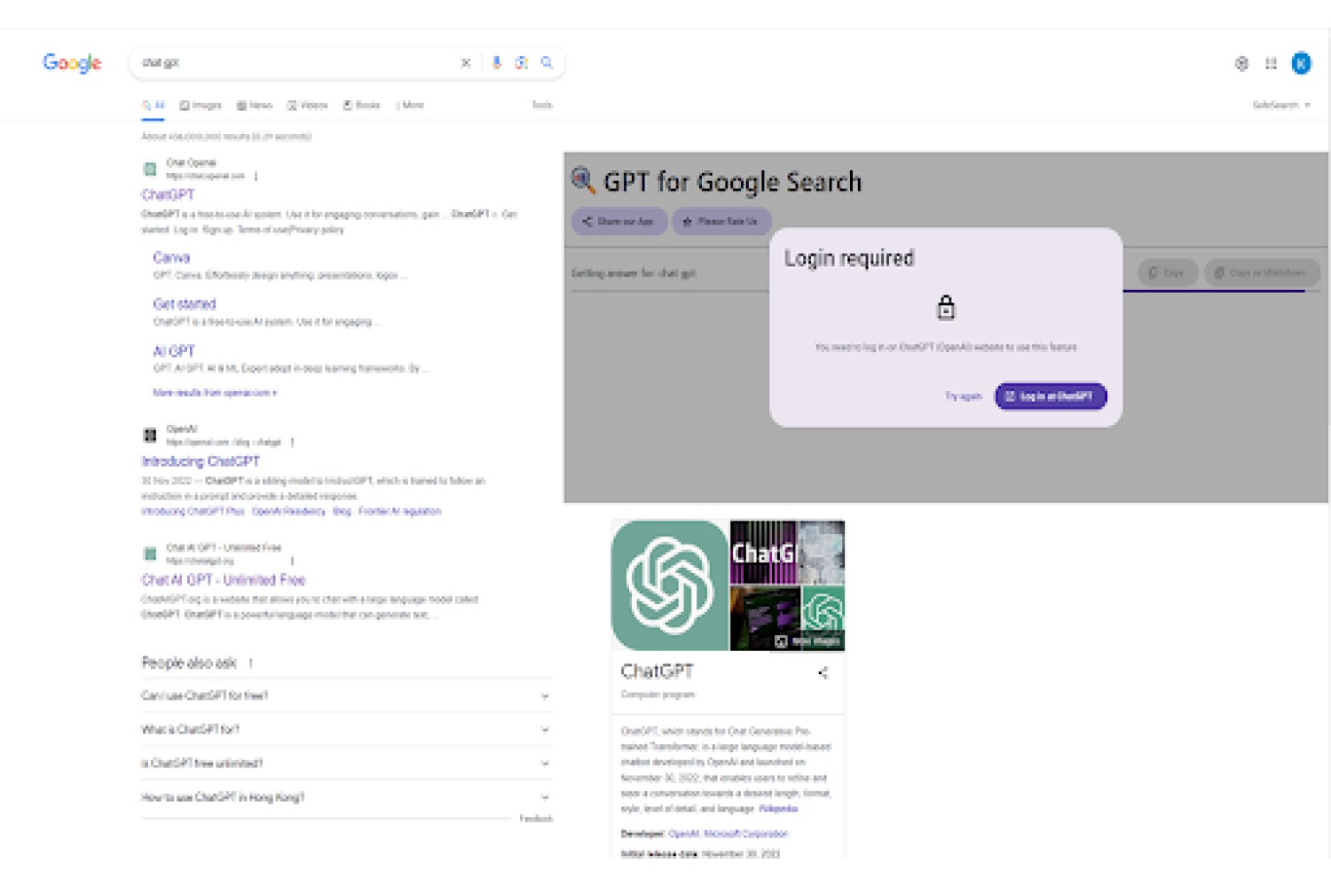
Task: Click the OpenAI blog result favicon
Action: [150, 435]
